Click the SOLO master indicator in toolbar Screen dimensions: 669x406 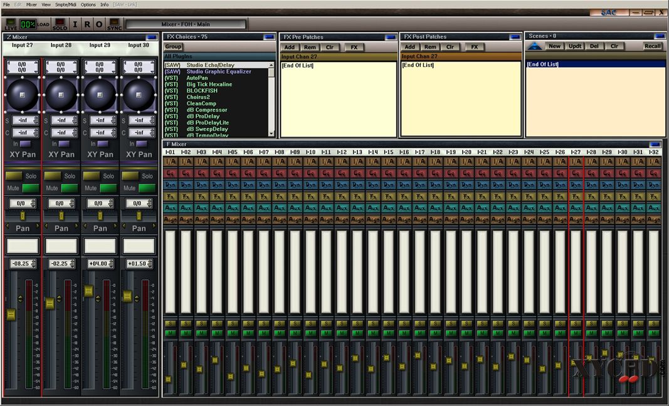click(x=60, y=24)
